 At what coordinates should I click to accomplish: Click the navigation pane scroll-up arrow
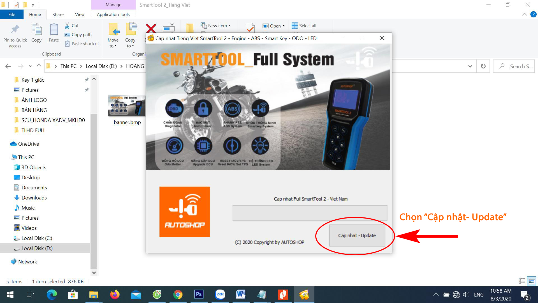click(94, 79)
